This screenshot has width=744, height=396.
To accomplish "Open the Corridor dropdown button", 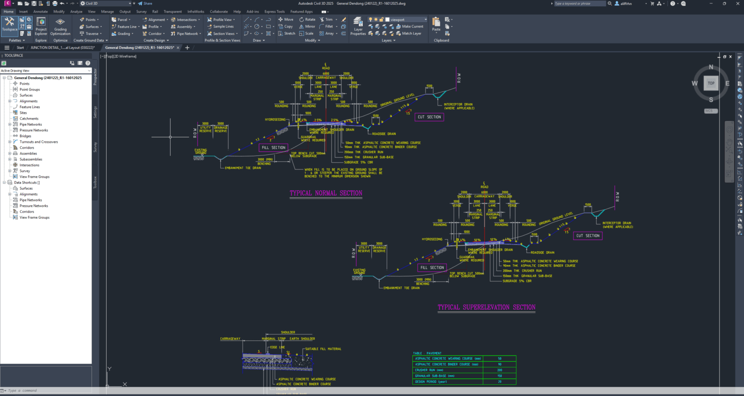I will [154, 33].
